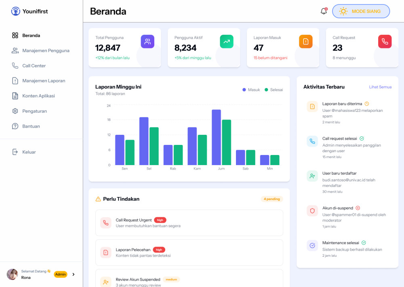
Task: Expand the Rona admin profile chevron
Action: point(74,274)
